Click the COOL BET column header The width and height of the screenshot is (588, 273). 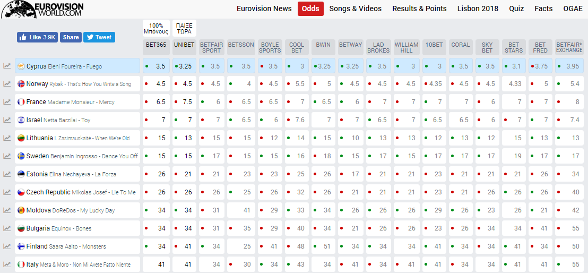(x=297, y=47)
